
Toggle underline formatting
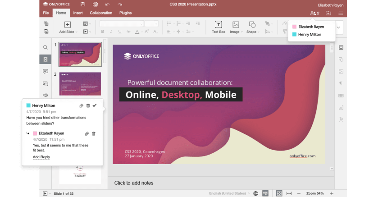coord(120,32)
